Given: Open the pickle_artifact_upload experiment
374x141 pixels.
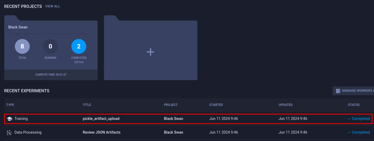Looking at the screenshot, I should (x=101, y=119).
